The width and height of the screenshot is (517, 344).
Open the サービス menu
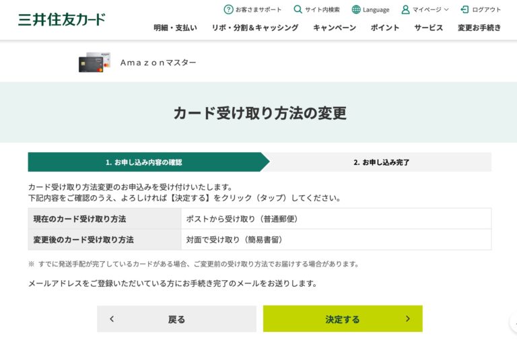(x=428, y=28)
